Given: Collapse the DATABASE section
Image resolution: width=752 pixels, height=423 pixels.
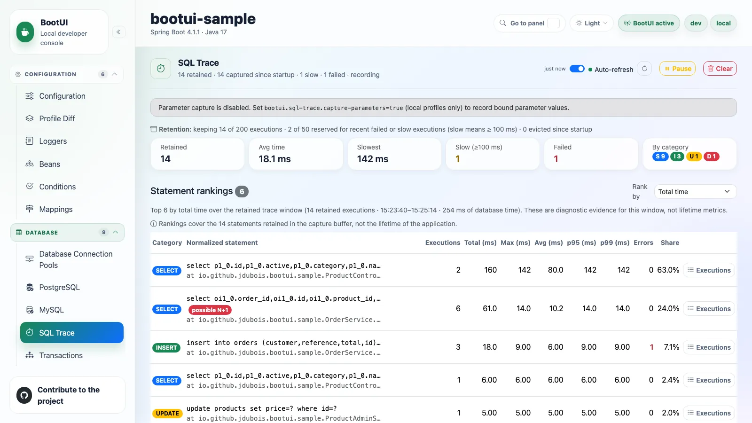Looking at the screenshot, I should [67, 232].
